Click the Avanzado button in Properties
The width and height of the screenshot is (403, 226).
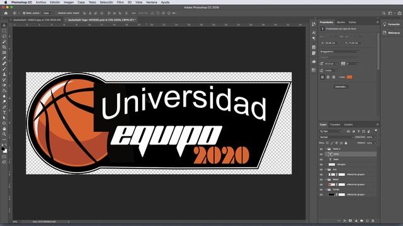(x=341, y=87)
